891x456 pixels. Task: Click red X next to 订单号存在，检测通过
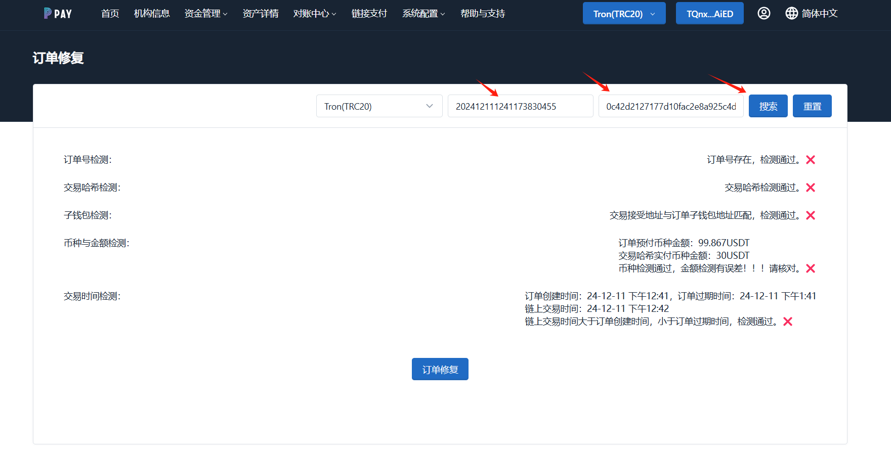pos(811,160)
